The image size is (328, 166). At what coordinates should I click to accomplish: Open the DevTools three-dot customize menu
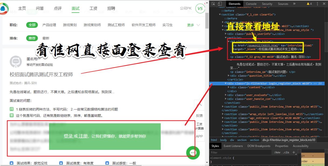[318, 4]
